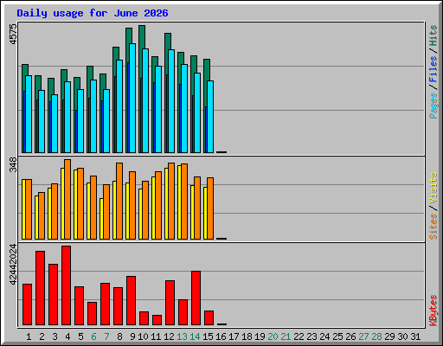Image resolution: width=443 pixels, height=346 pixels.
Task: Click the 'Daily usage for June 2026' title
Action: pos(93,13)
